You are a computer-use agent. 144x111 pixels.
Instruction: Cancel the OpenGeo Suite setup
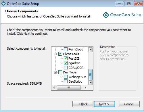pos(129,104)
